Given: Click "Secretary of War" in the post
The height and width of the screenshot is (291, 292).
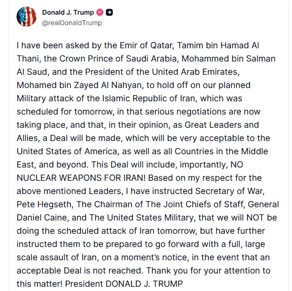Looking at the screenshot, I should click(229, 191).
